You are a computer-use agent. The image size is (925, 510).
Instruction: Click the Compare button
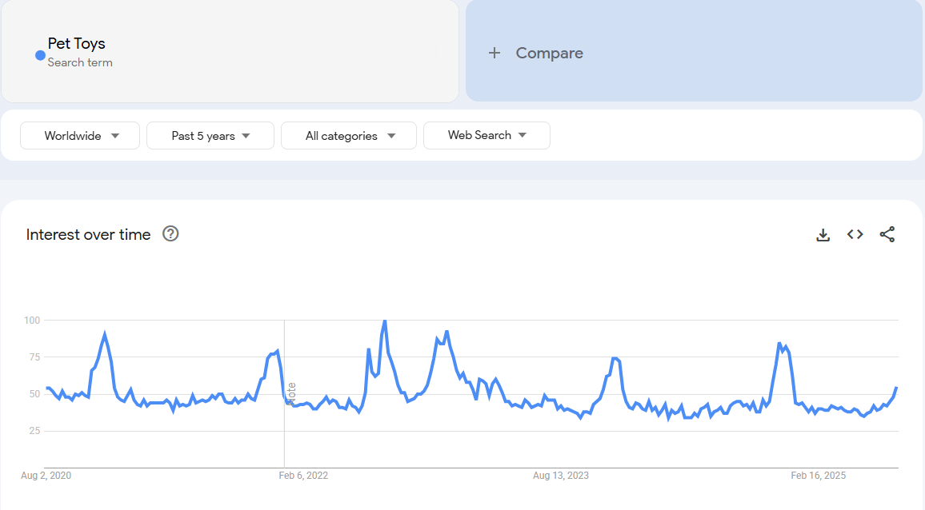coord(549,53)
